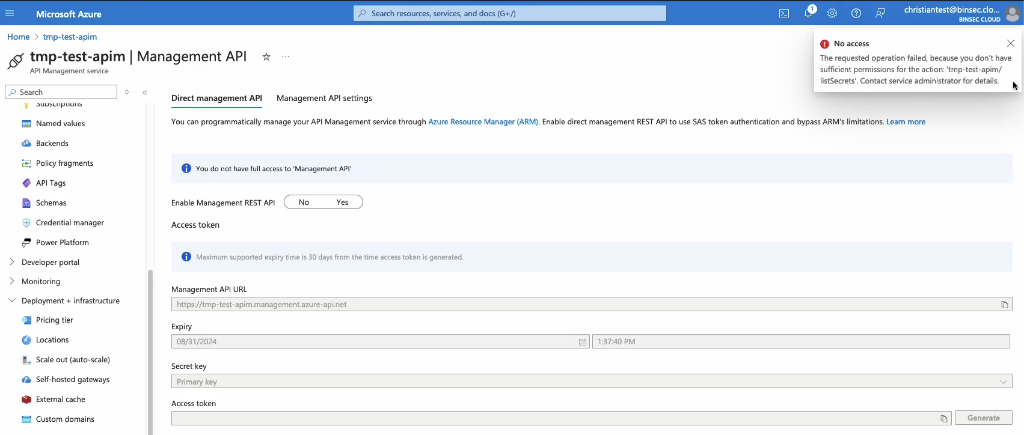Click the API Tags icon
1024x435 pixels.
26,183
